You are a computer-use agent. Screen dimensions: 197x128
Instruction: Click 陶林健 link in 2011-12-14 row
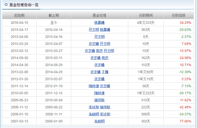tap(94, 86)
